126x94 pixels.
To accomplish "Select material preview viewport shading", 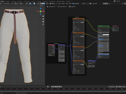I will click(44, 3).
